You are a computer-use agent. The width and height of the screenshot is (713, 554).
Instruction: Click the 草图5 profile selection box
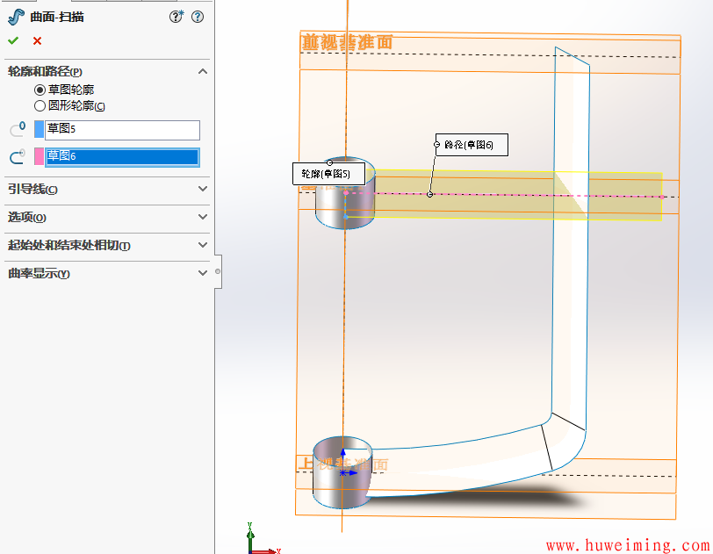(122, 130)
